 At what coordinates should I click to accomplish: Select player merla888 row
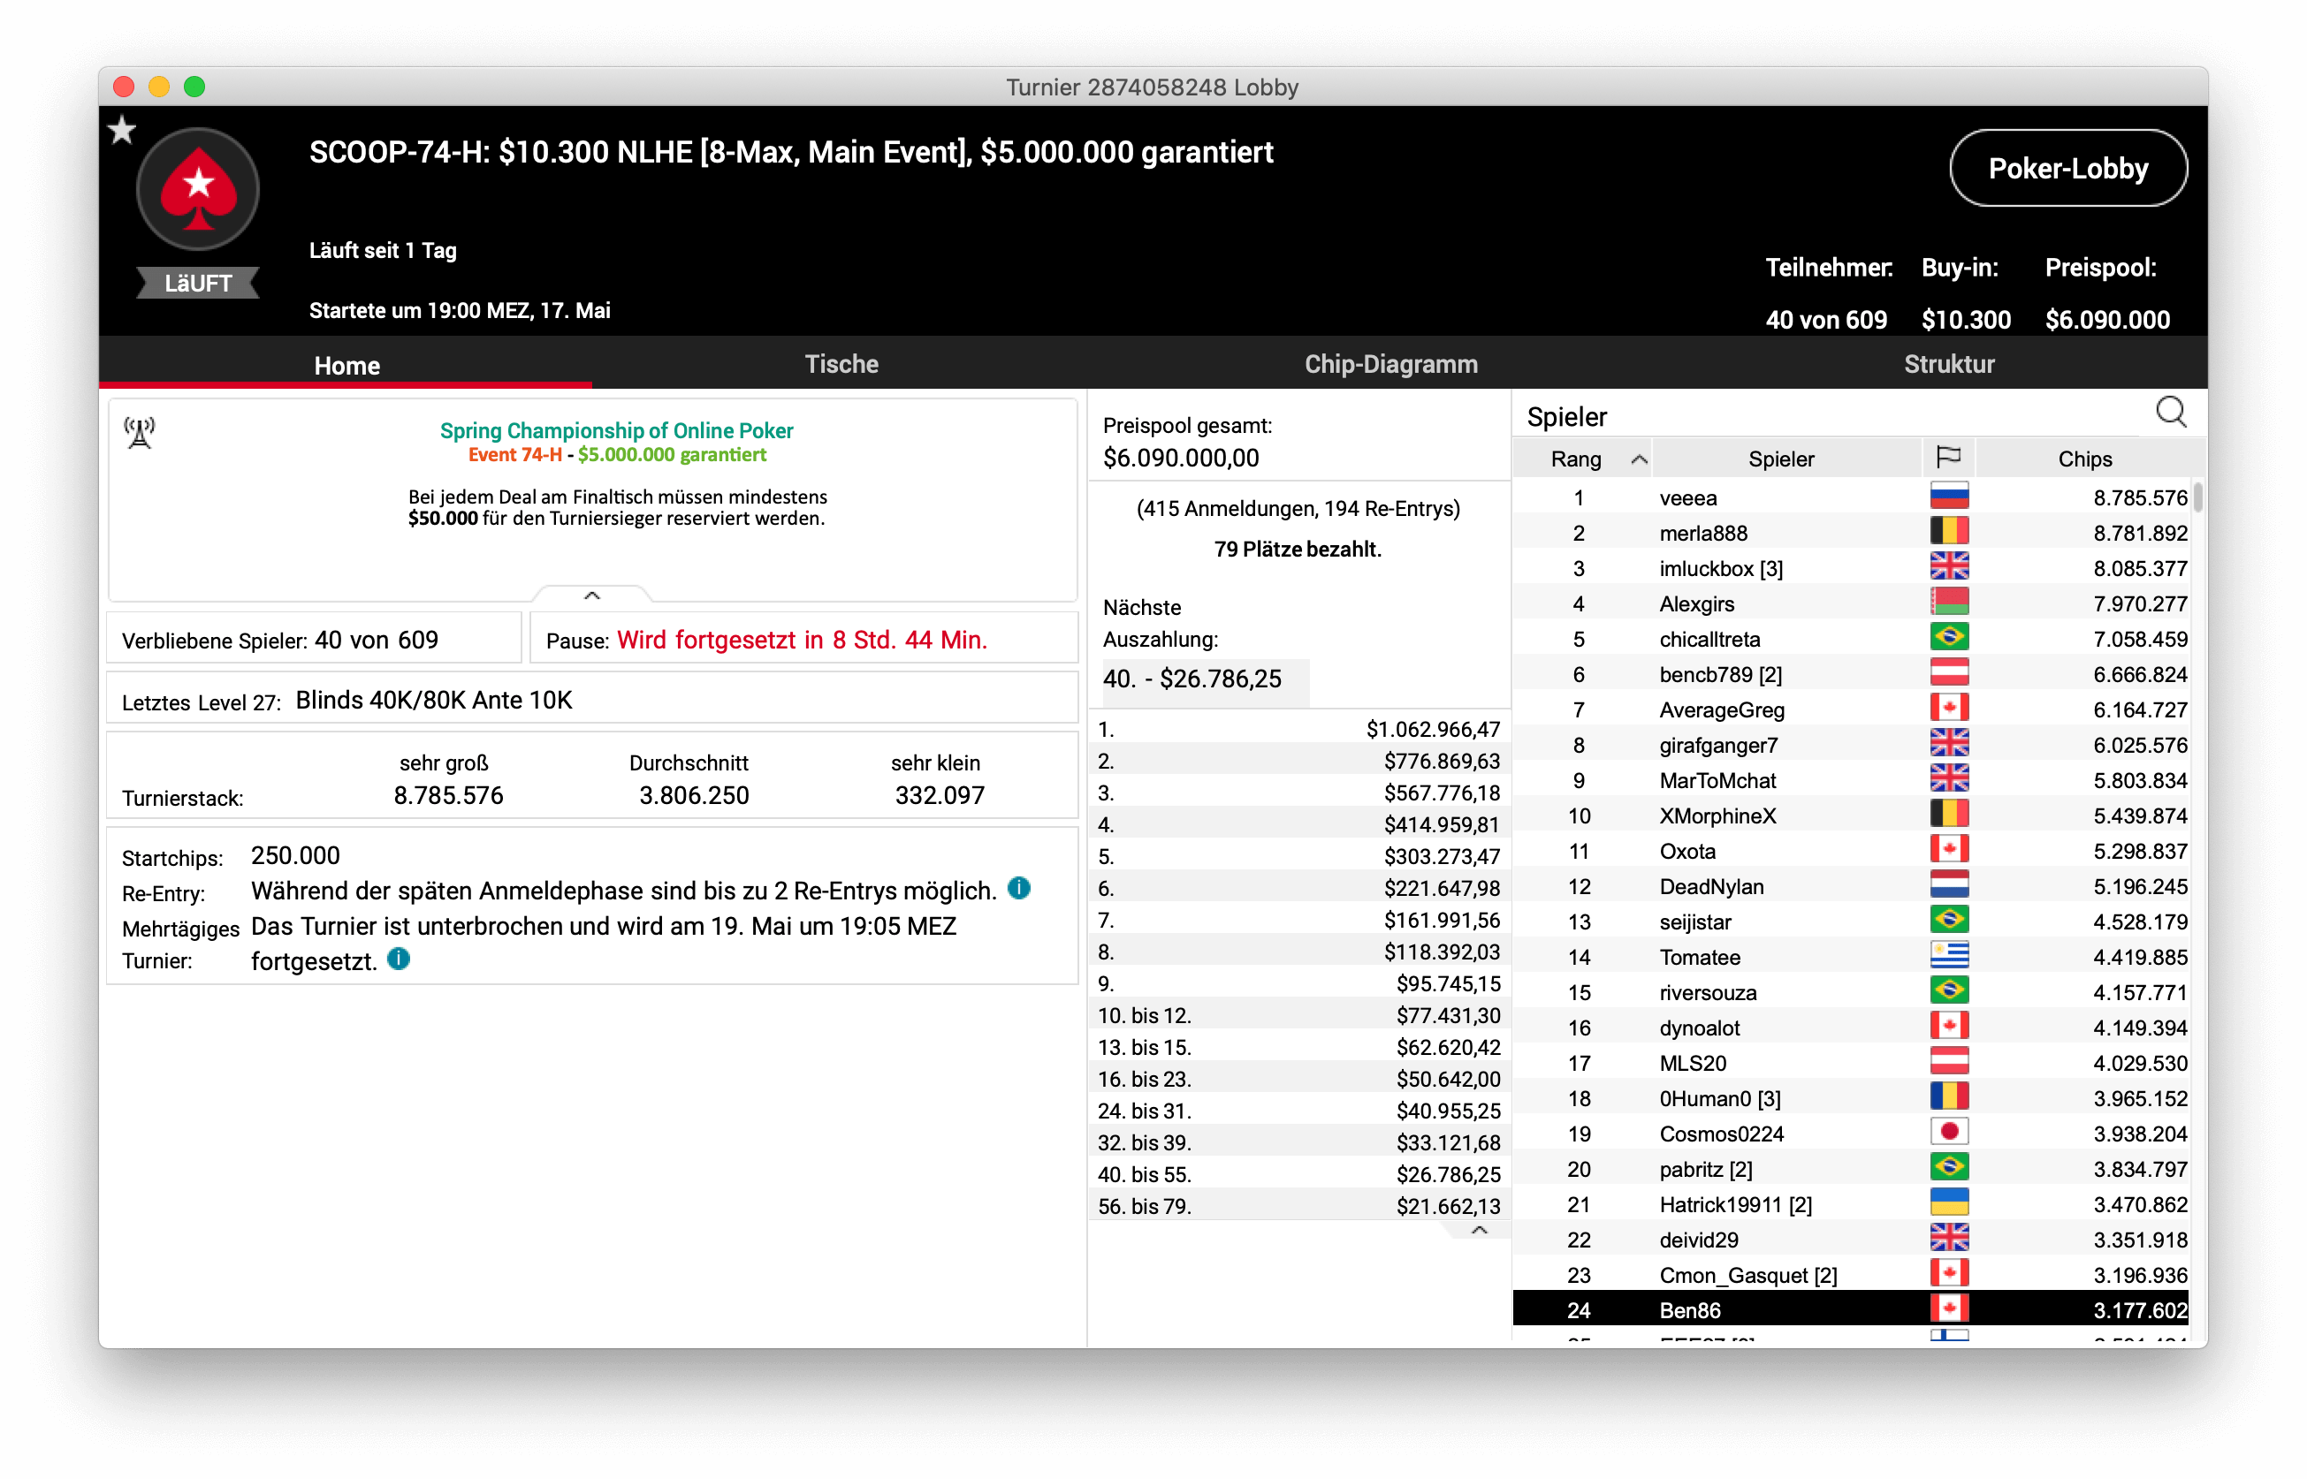click(x=1702, y=533)
